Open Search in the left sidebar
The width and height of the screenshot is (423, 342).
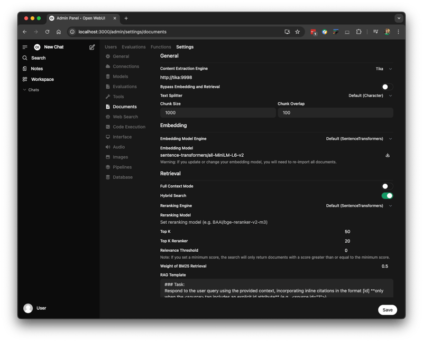[38, 58]
